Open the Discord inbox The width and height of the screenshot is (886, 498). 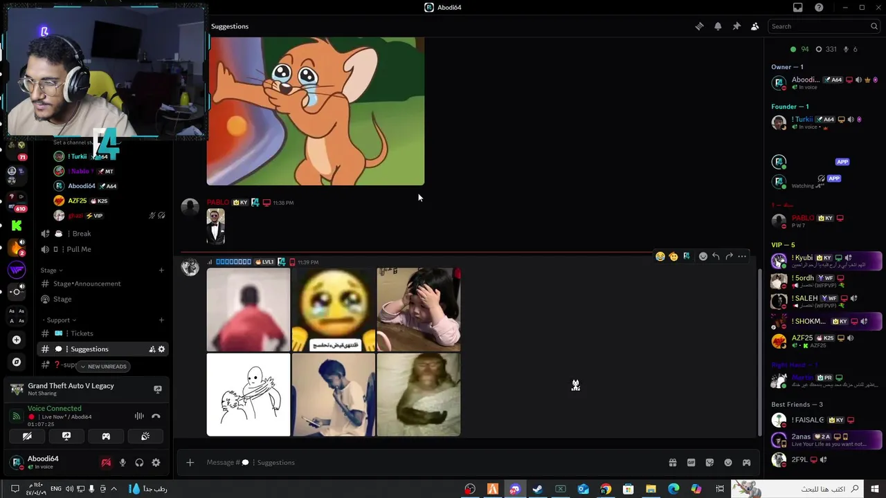coord(797,8)
